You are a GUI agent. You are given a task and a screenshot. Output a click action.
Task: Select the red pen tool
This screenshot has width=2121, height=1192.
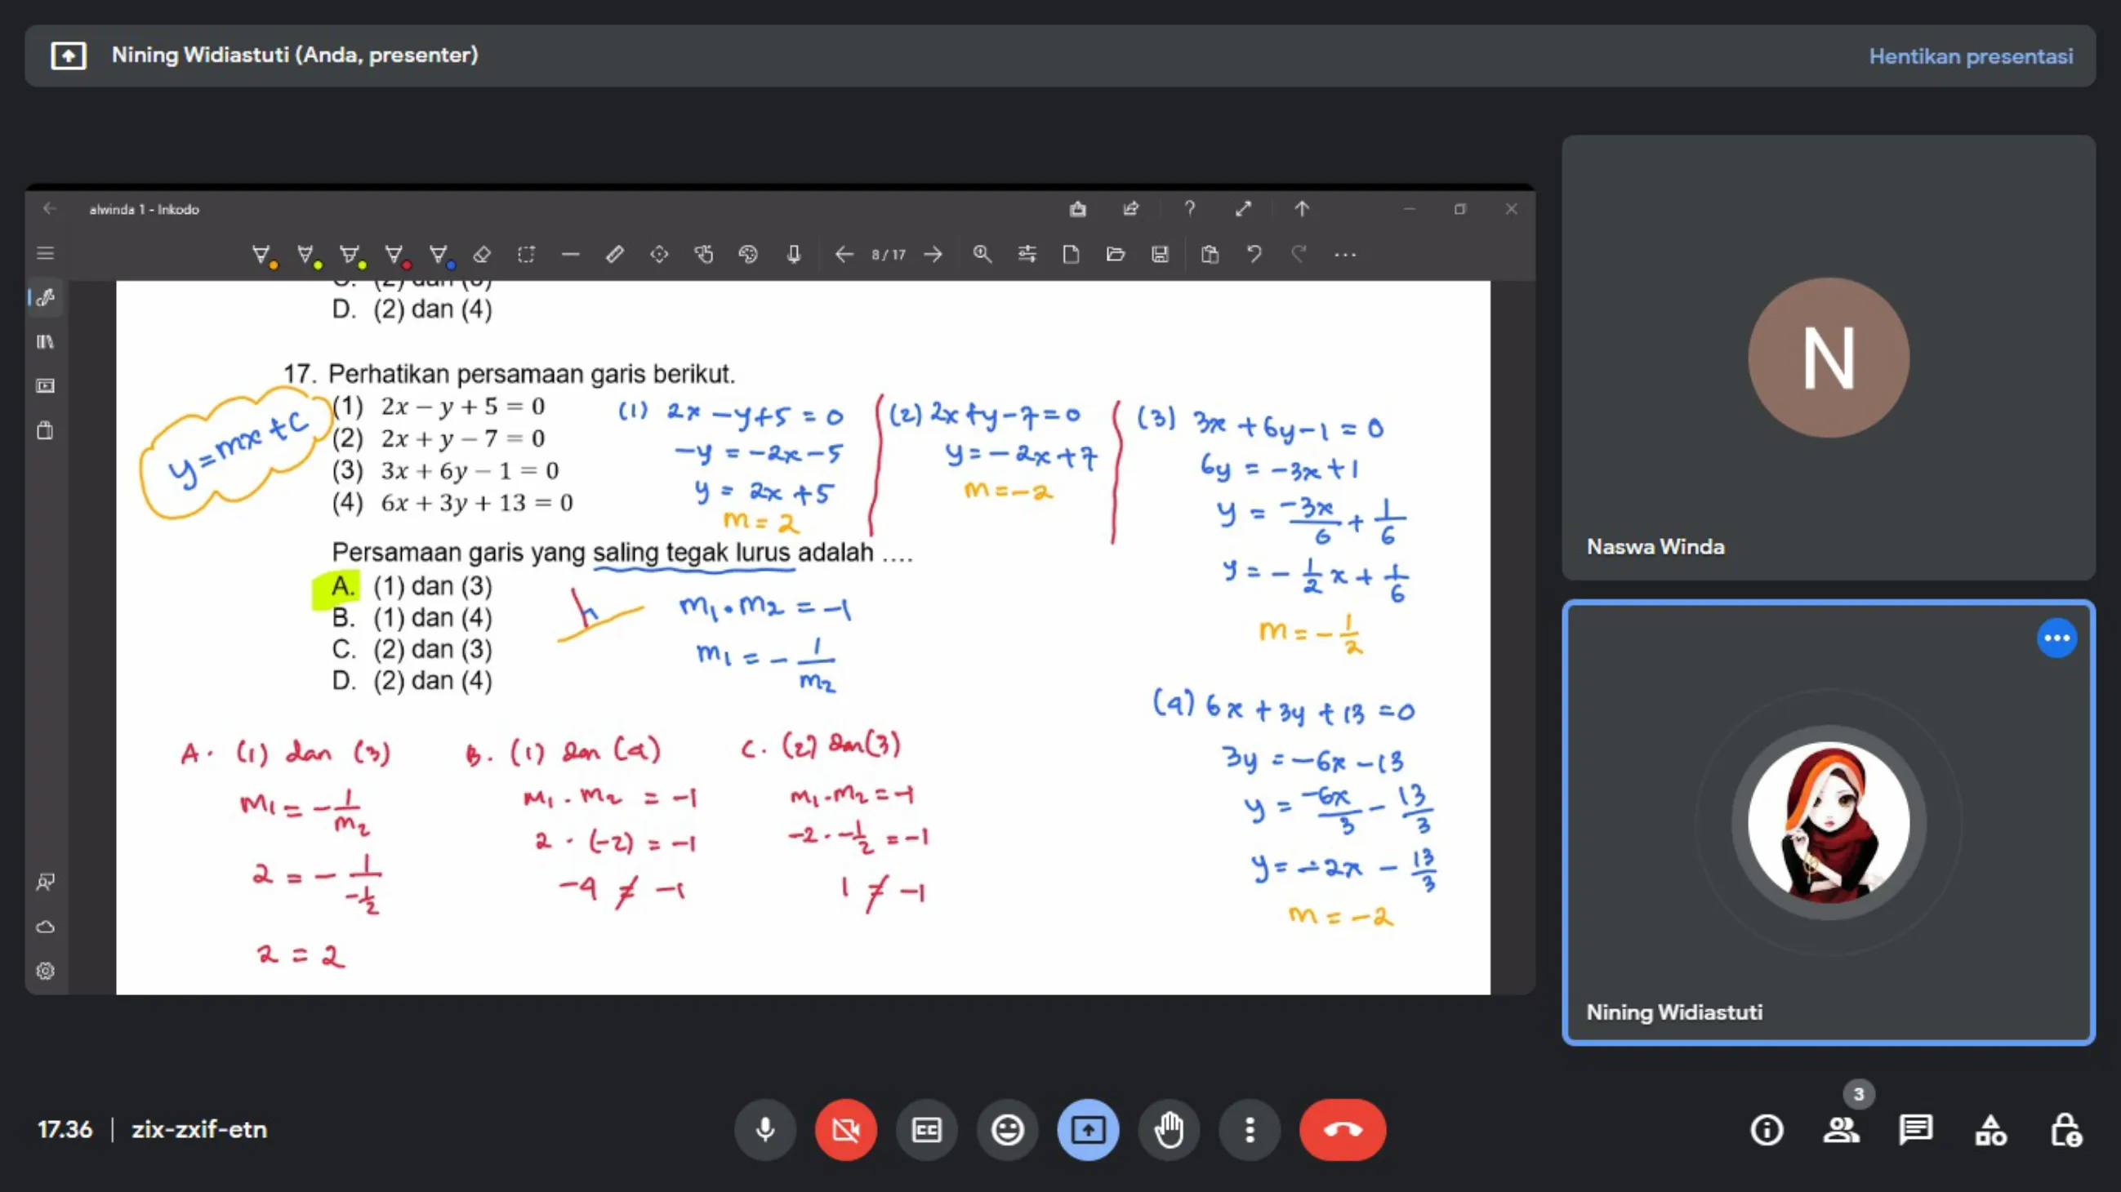click(395, 255)
